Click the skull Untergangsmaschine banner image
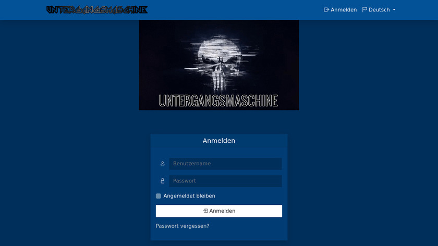The image size is (438, 246). pyautogui.click(x=219, y=65)
